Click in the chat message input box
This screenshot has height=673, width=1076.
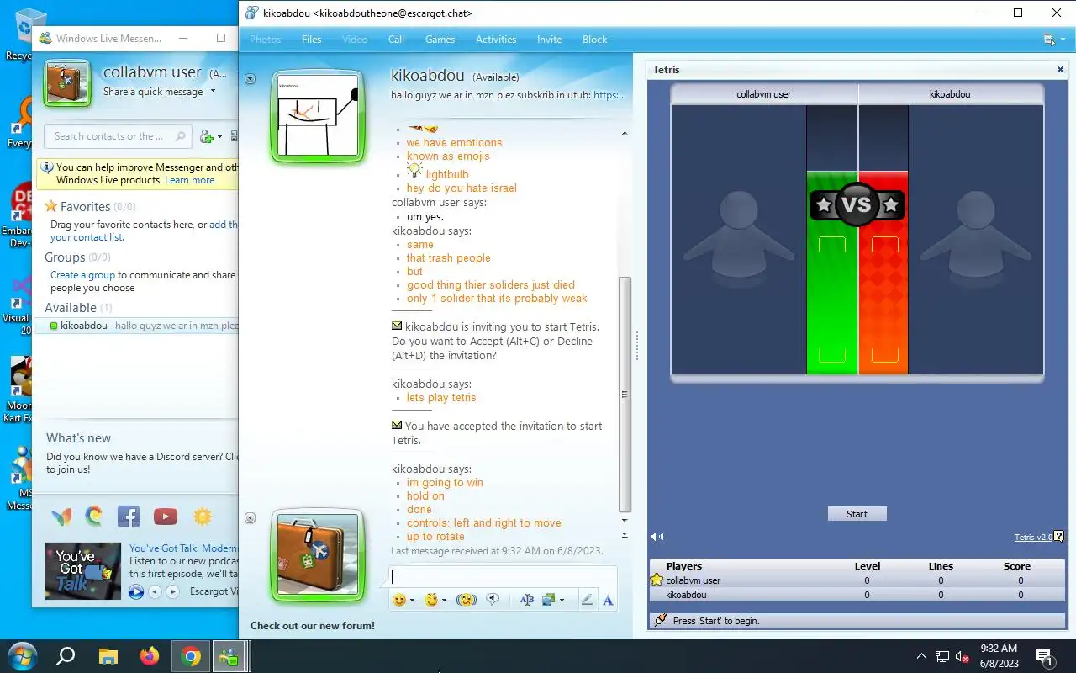(504, 577)
